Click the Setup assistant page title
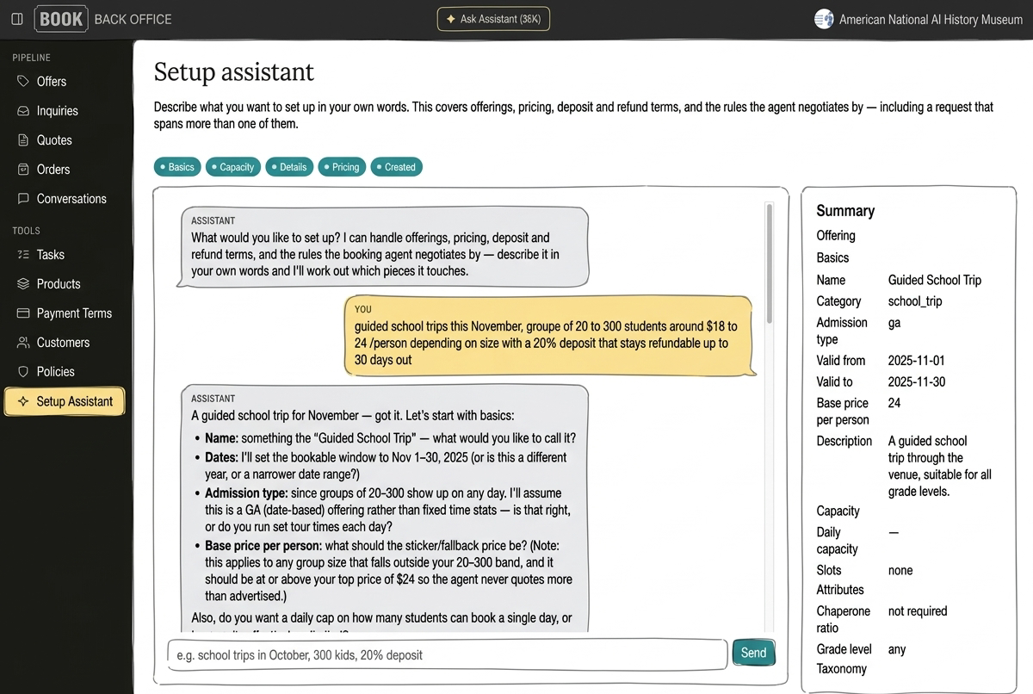1033x694 pixels. pyautogui.click(x=234, y=71)
